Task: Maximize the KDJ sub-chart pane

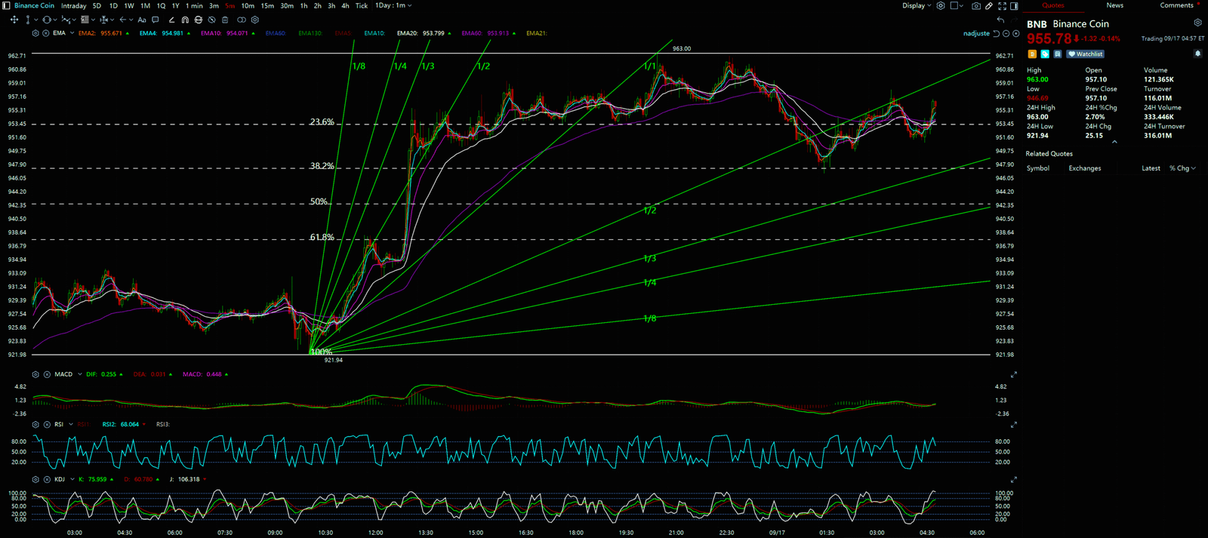Action: pyautogui.click(x=1013, y=479)
